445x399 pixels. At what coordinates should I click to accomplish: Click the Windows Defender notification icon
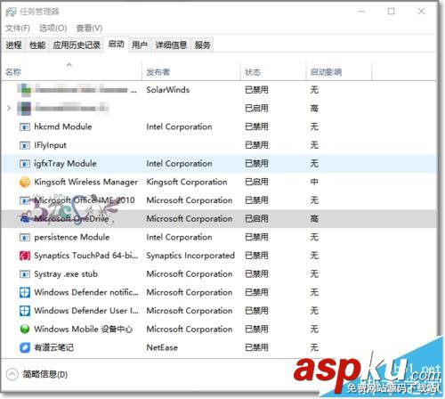25,292
